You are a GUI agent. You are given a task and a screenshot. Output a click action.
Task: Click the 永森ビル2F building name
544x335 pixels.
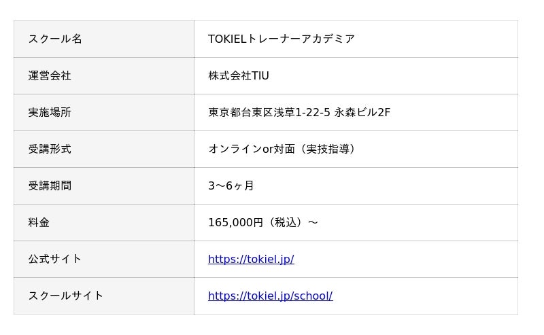(362, 112)
